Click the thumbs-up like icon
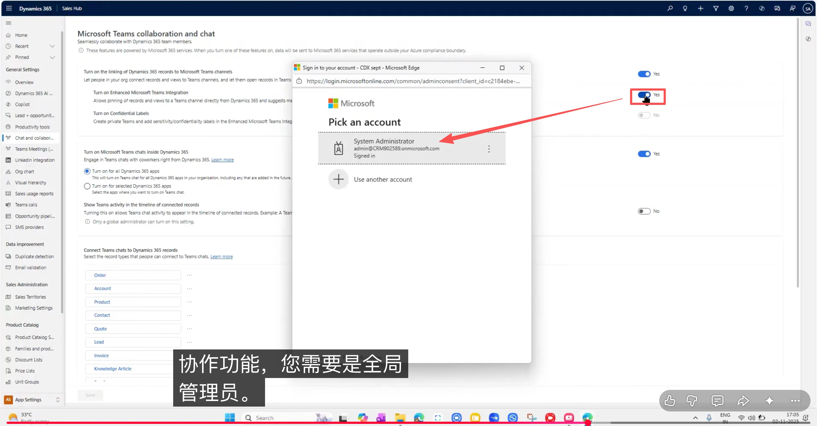 click(669, 400)
